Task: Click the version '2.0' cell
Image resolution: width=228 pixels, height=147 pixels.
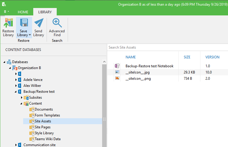Action: click(208, 79)
